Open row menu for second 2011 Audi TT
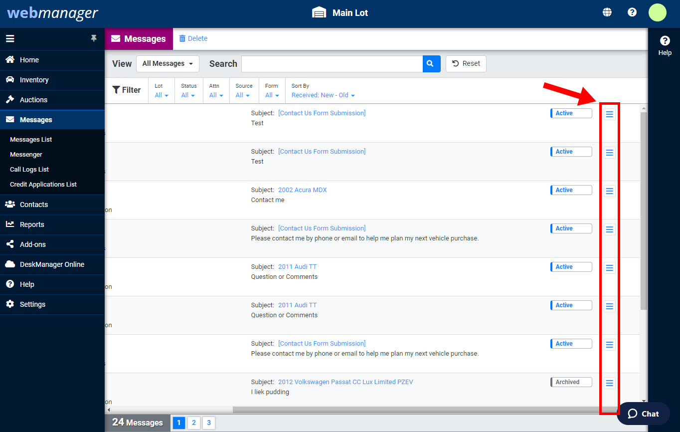680x432 pixels. tap(609, 306)
